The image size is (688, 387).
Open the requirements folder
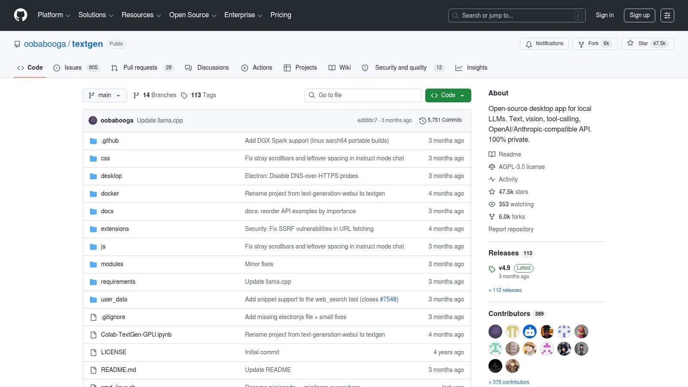click(x=118, y=282)
